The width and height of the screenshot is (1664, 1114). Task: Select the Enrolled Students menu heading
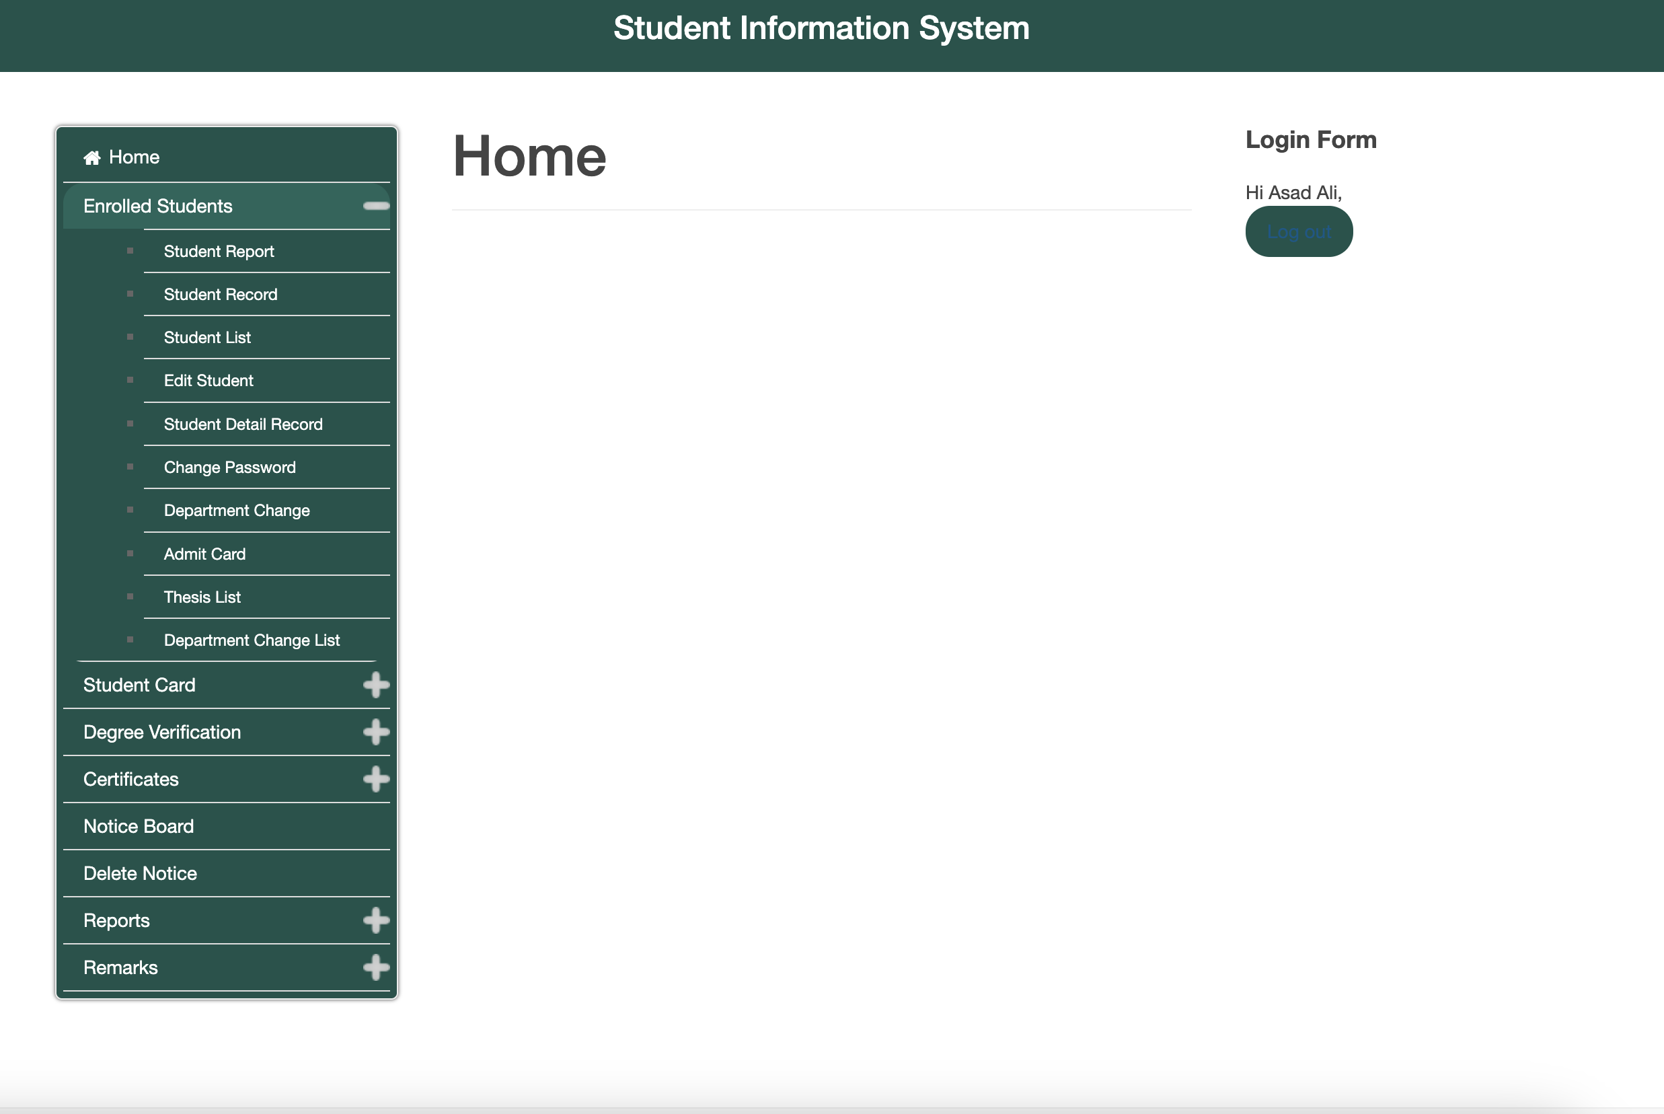point(227,206)
